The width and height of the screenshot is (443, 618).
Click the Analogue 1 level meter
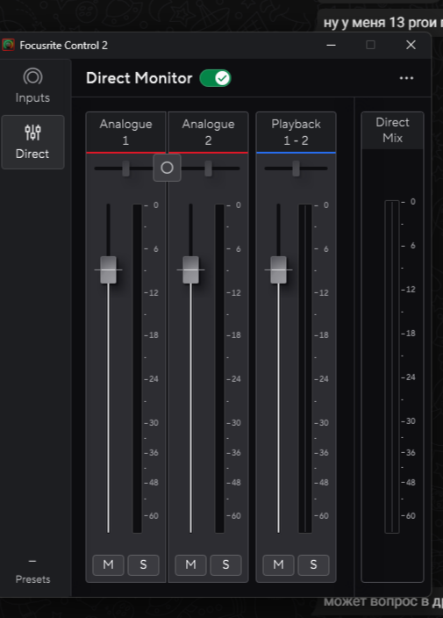tap(137, 369)
